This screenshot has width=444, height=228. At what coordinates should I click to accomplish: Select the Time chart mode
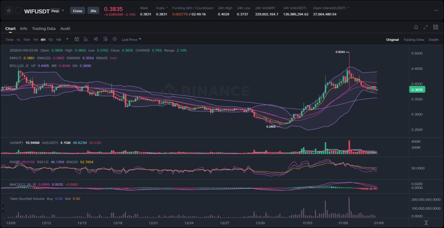[9, 40]
